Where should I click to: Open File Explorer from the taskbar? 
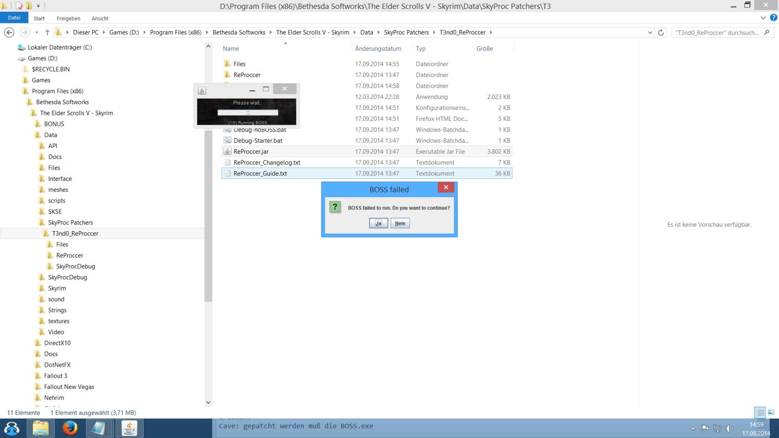[41, 428]
